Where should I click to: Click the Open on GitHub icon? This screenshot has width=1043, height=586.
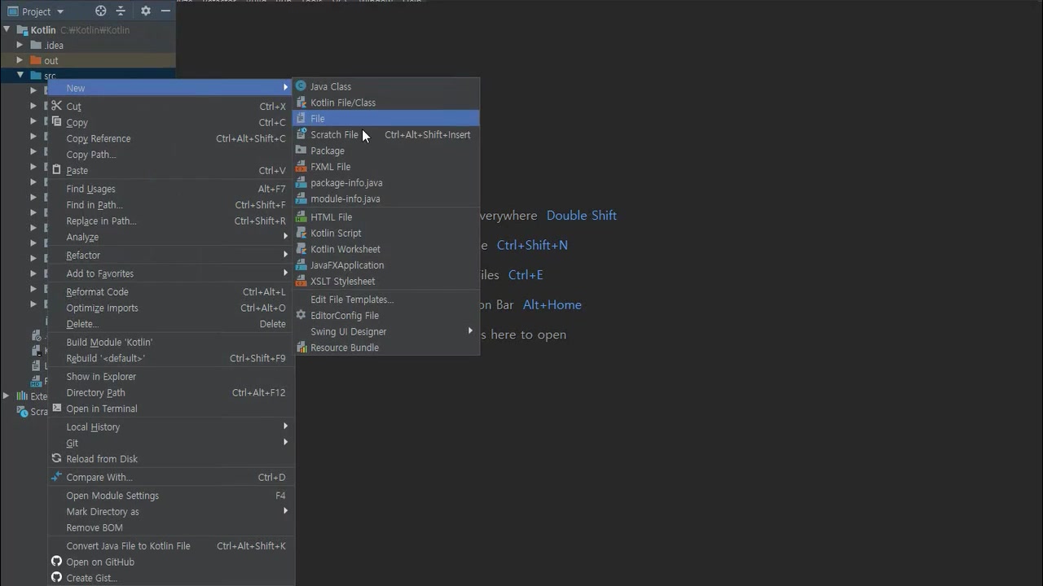(56, 562)
